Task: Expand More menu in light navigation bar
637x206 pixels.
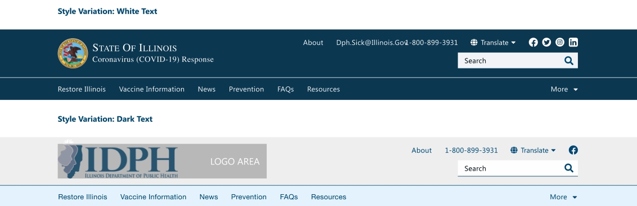Action: tap(563, 197)
